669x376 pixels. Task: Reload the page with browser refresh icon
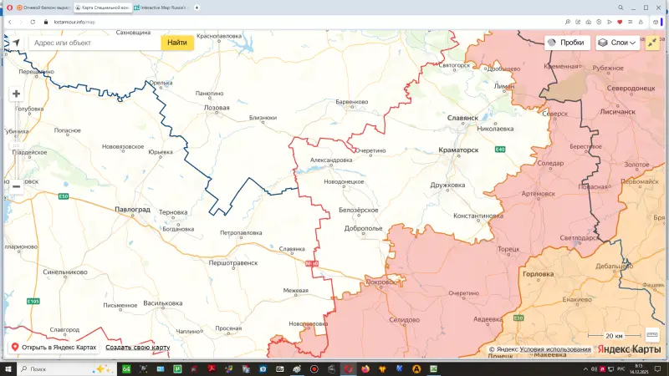tap(33, 22)
